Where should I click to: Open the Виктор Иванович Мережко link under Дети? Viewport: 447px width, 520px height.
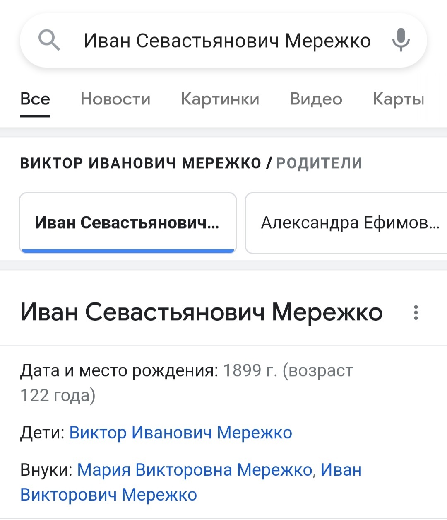pyautogui.click(x=180, y=433)
